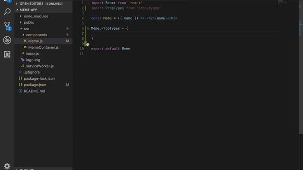The width and height of the screenshot is (303, 170).
Task: Open the Search view in activity bar
Action: tap(7, 12)
